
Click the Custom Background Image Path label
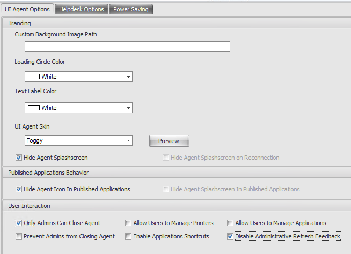point(56,34)
